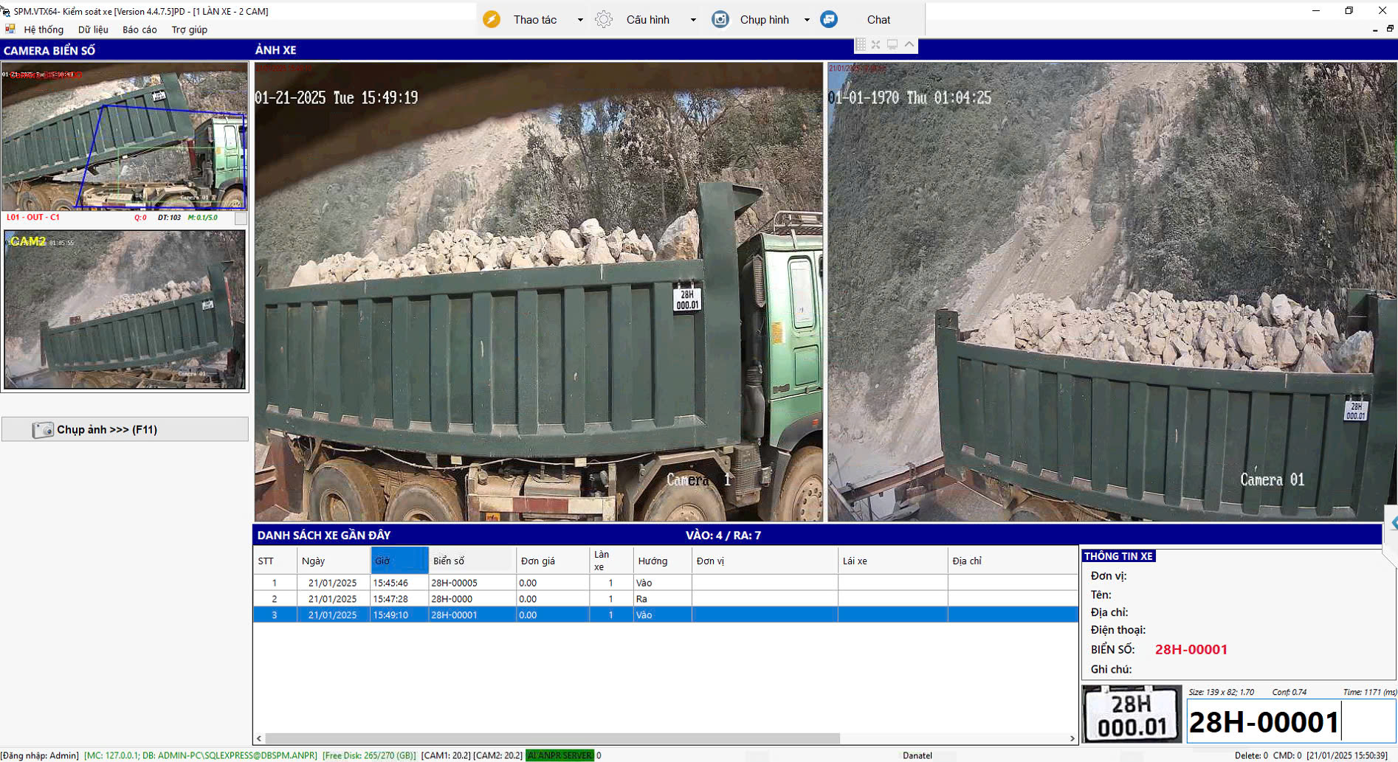Click the Thao tác toolbar label
The height and width of the screenshot is (762, 1398).
coord(535,20)
